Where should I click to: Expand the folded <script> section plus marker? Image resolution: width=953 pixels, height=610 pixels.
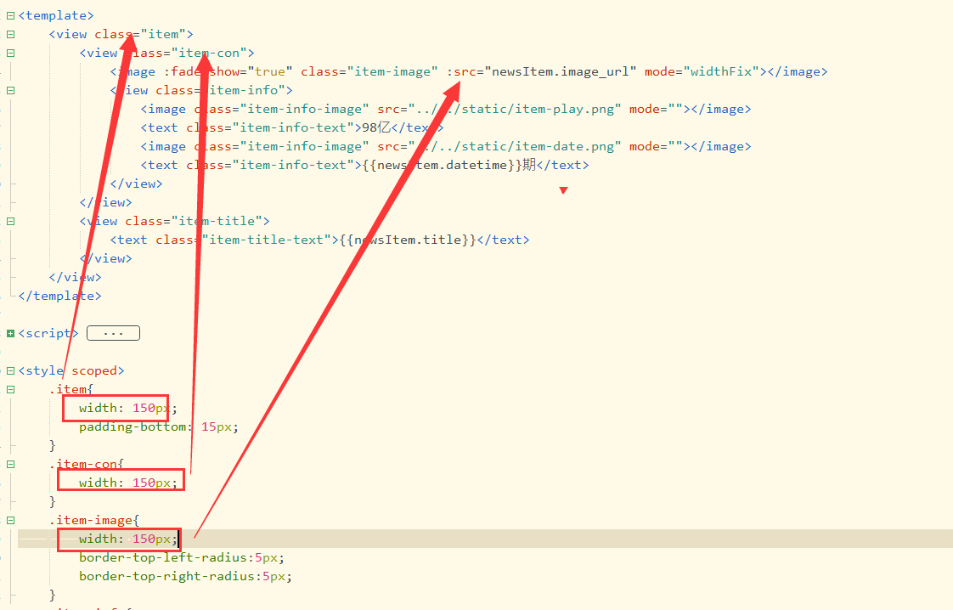[10, 334]
